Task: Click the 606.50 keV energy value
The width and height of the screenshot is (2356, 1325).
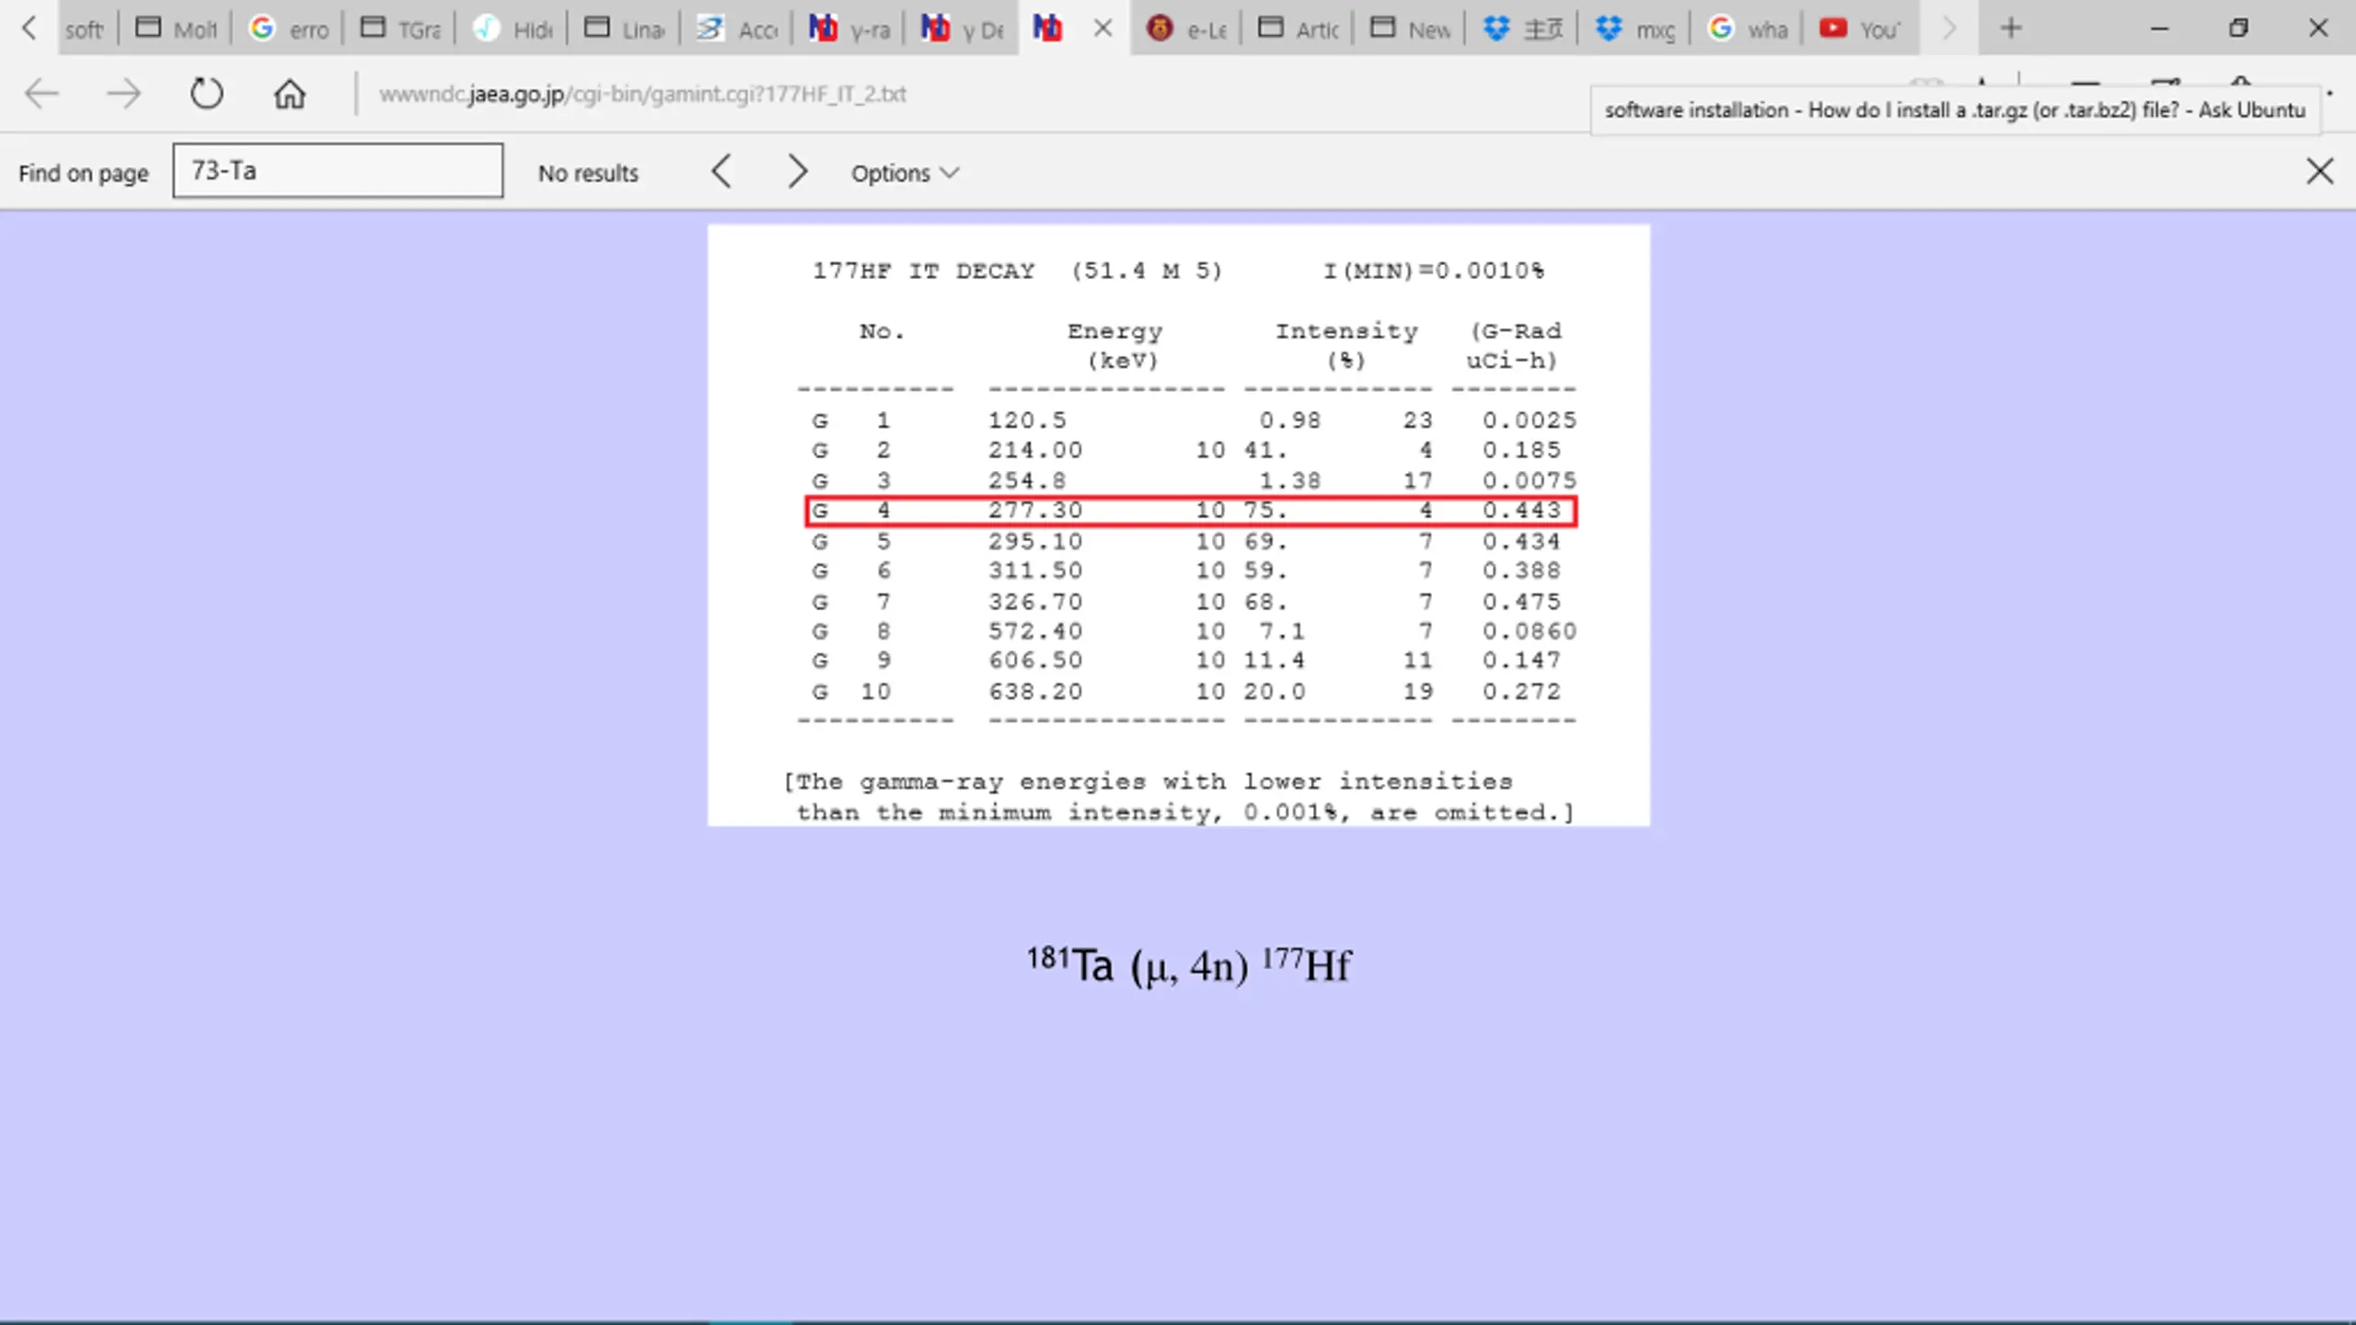Action: coord(1035,660)
